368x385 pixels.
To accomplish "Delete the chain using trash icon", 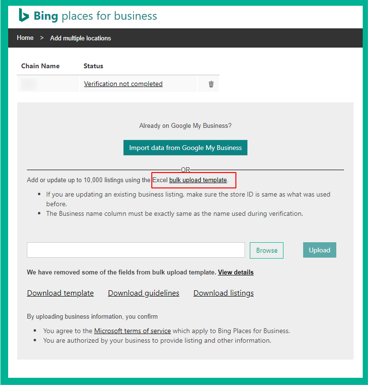I will [211, 84].
